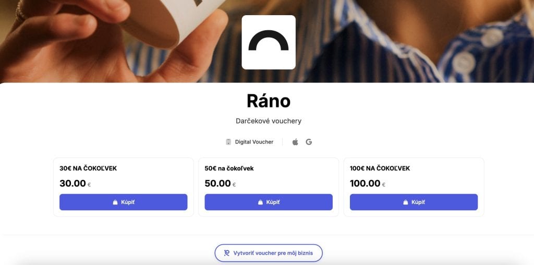The image size is (534, 265).
Task: Buy the 50€ na čokoľvek voucher
Action: (x=269, y=202)
